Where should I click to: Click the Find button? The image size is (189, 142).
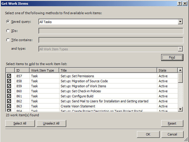coord(172,57)
